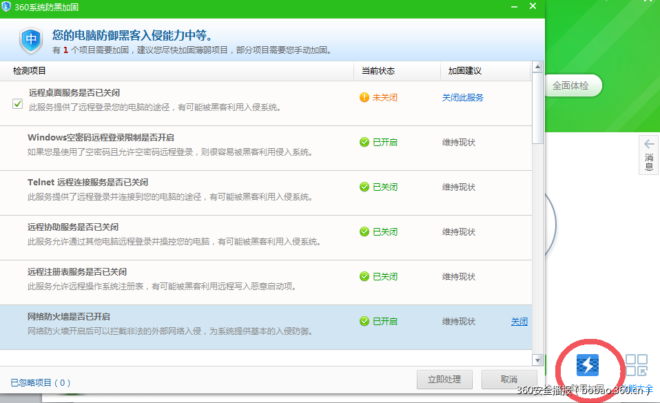Viewport: 660px width, 403px height.
Task: Collapse the 消息 panel with its arrow
Action: point(648,143)
